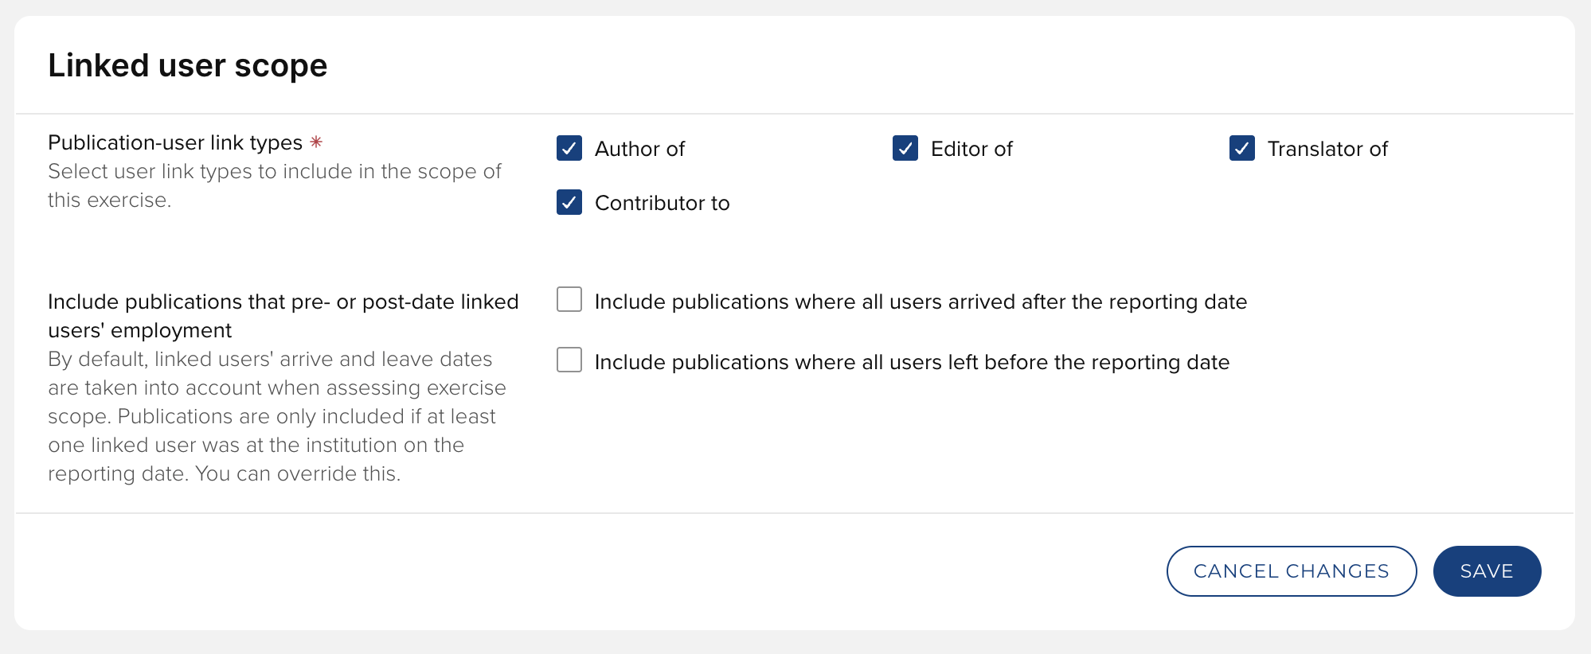Click the 'Author of' label text

(639, 149)
